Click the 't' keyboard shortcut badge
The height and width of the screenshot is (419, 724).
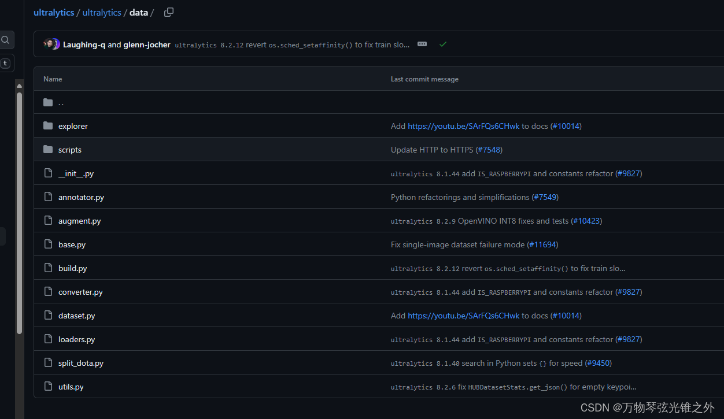point(5,63)
